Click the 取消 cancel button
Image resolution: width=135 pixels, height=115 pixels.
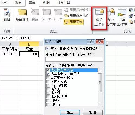(93, 113)
